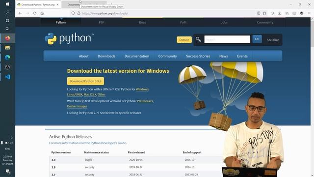314x177 pixels.
Task: Open the Downloads menu item
Action: pos(106,56)
